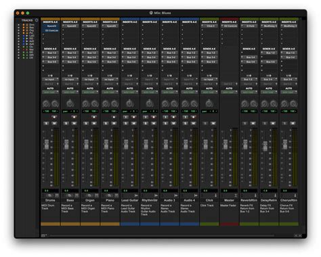Solo the ReverbRtrn track

tap(245, 123)
